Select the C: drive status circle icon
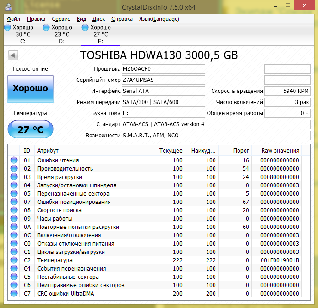Screen dimensions: 318x308 click(7, 27)
